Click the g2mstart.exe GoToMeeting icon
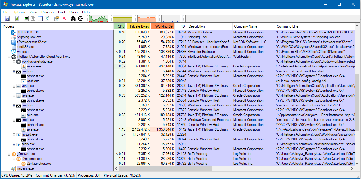The image size is (361, 179). 14,154
